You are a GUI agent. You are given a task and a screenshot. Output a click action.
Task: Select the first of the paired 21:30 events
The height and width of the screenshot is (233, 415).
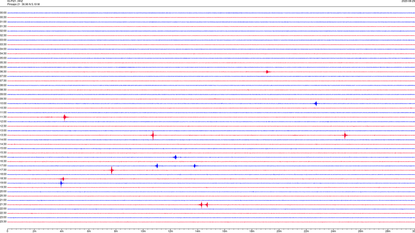tap(201, 205)
